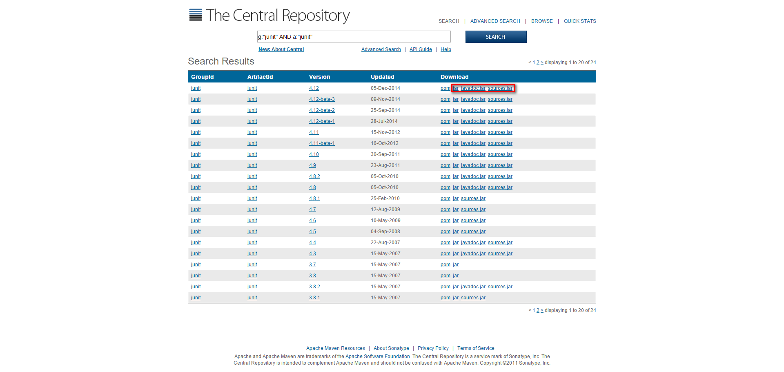The height and width of the screenshot is (372, 784).
Task: Download pom for 4.12-beta-1
Action: point(445,121)
